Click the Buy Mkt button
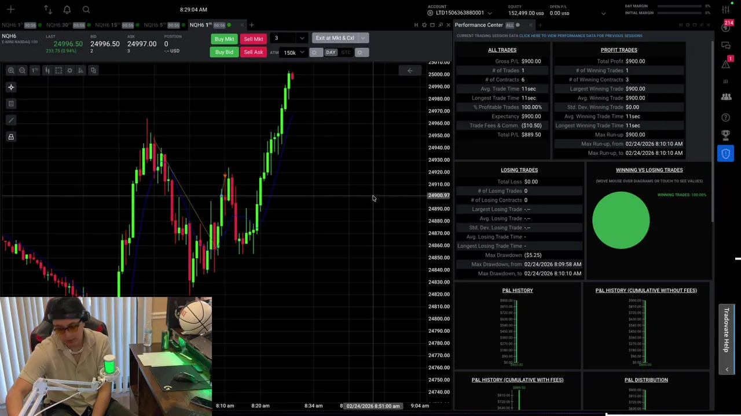The image size is (741, 416). 224,39
